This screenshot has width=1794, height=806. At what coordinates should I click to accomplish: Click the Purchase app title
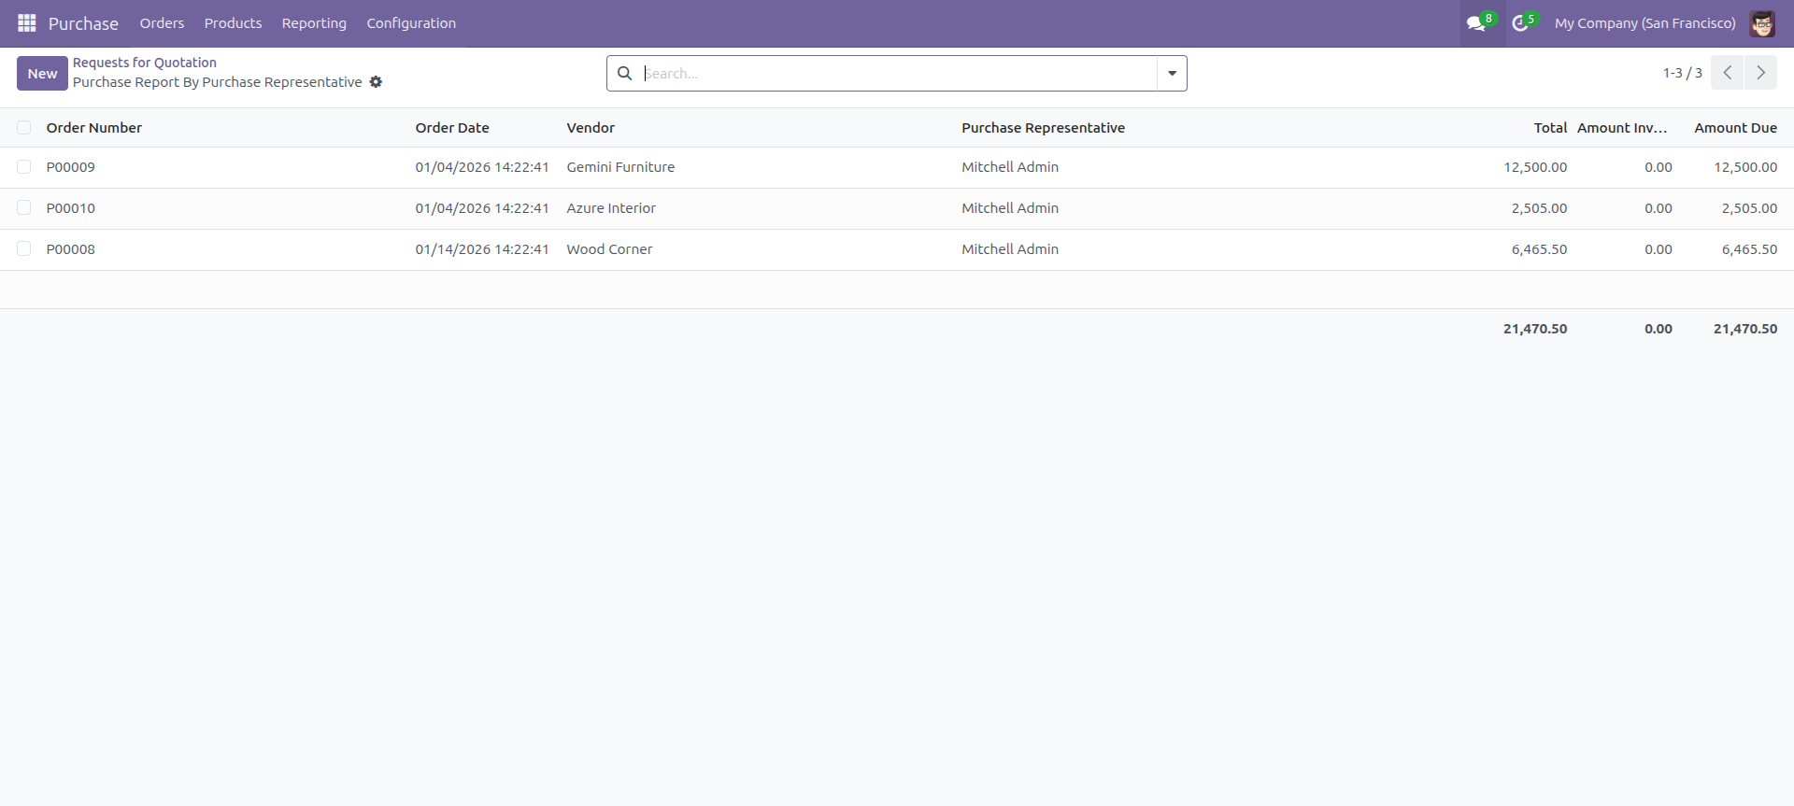point(83,23)
